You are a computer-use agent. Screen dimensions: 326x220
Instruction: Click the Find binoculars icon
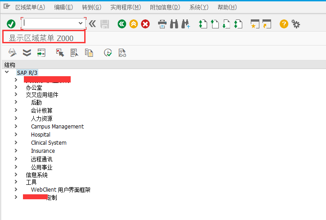[174, 24]
